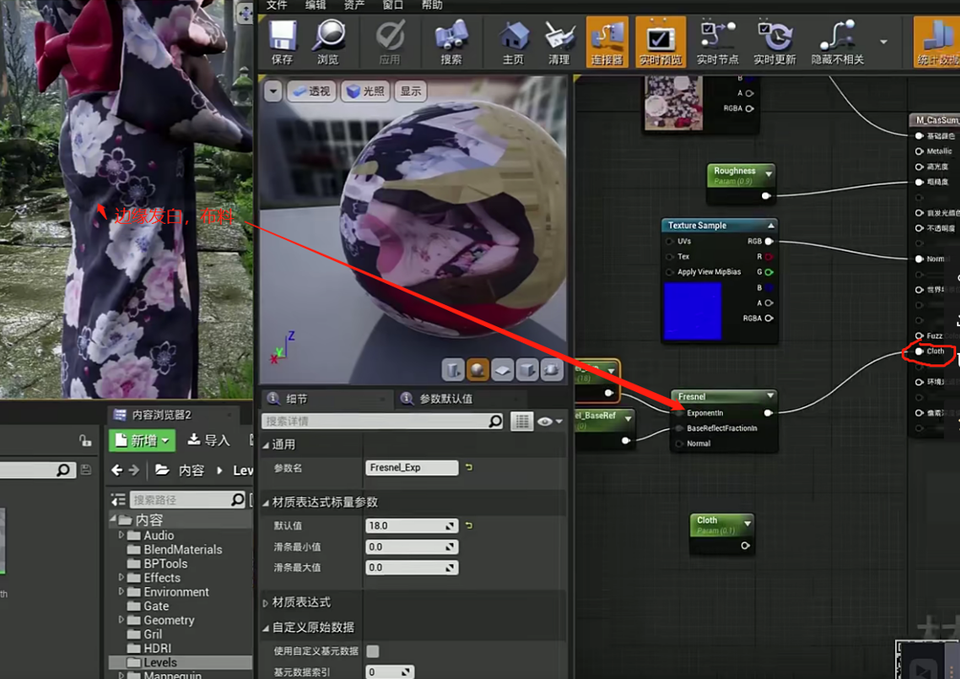The image size is (960, 679).
Task: Check the 使用自定义基元数据 checkbox
Action: (373, 651)
